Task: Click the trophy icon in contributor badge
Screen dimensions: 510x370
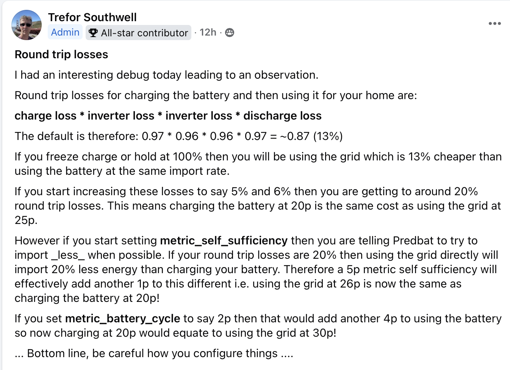Action: (93, 33)
